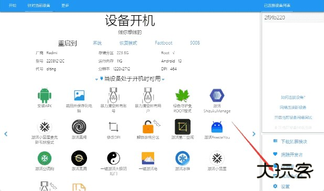The image size is (324, 191).
Task: Reboot to Fastboot link
Action: (x=164, y=43)
